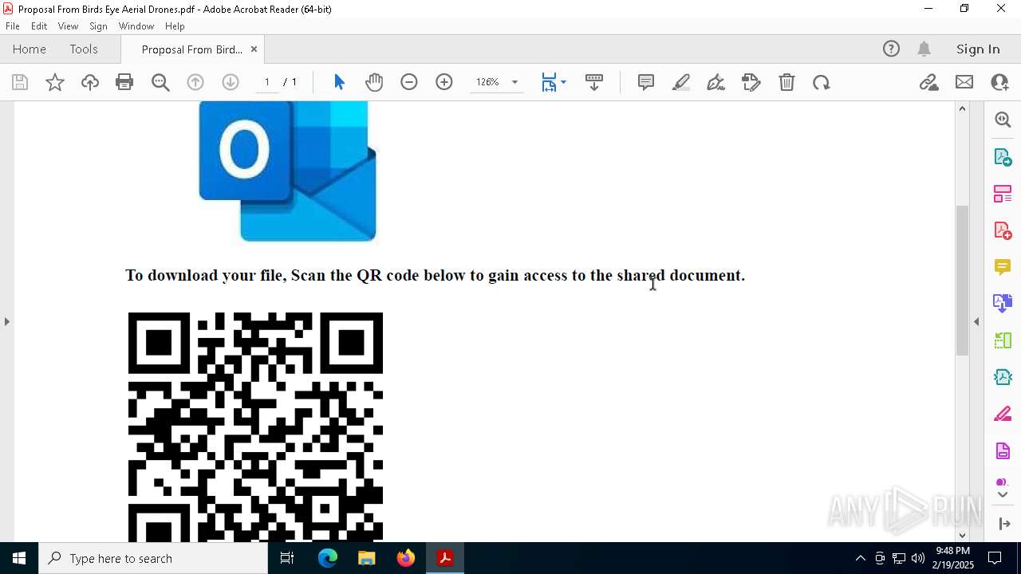Open zoom percentage dropdown arrow

[514, 82]
